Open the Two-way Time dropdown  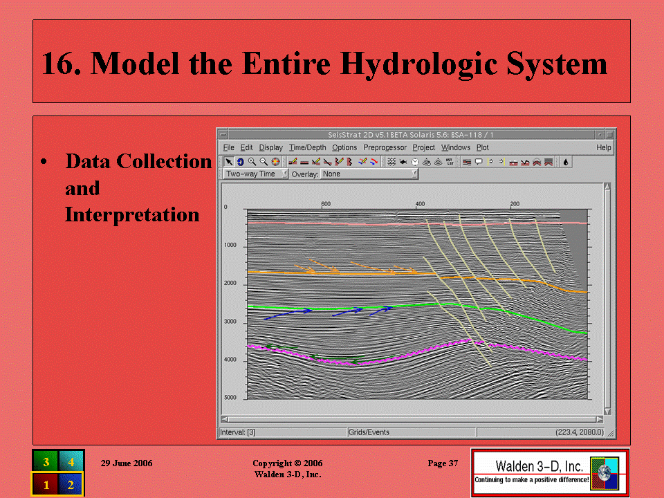click(x=255, y=174)
